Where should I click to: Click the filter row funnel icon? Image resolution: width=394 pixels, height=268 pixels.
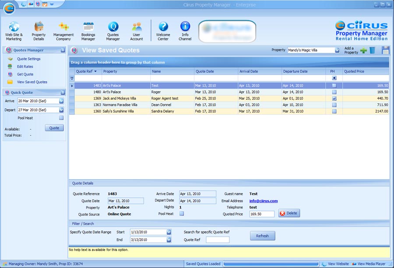tap(72, 79)
